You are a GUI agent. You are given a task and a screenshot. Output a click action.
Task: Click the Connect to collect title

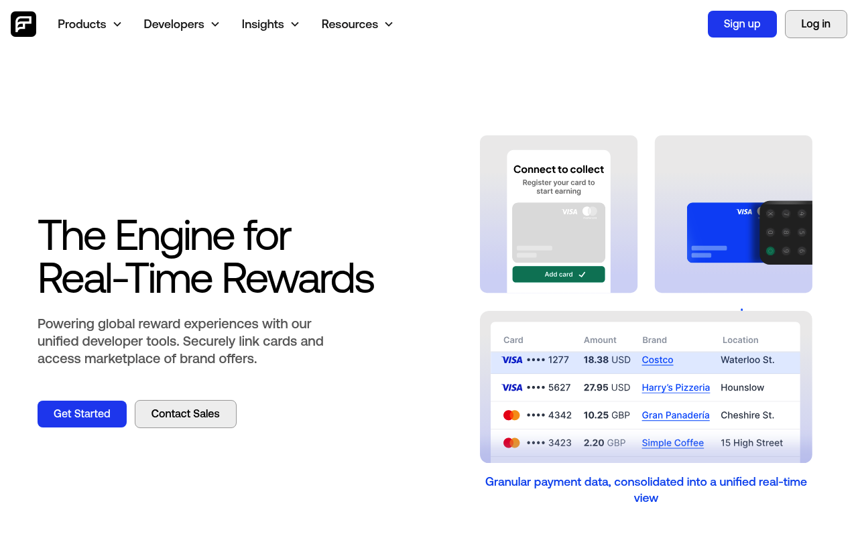click(558, 170)
